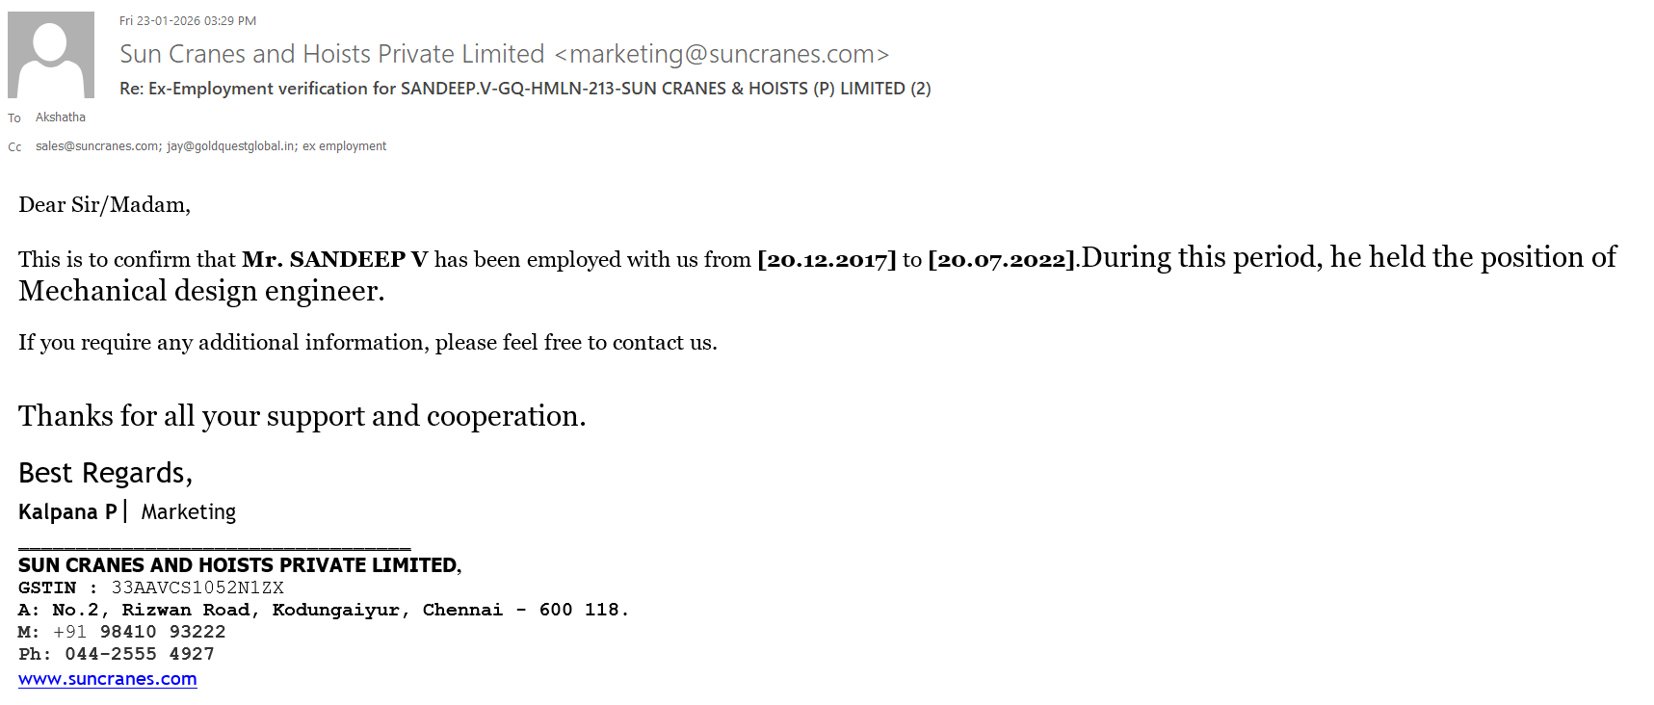This screenshot has width=1654, height=705.
Task: Click the 'Dear Sir/Madam' greeting
Action: (x=104, y=204)
